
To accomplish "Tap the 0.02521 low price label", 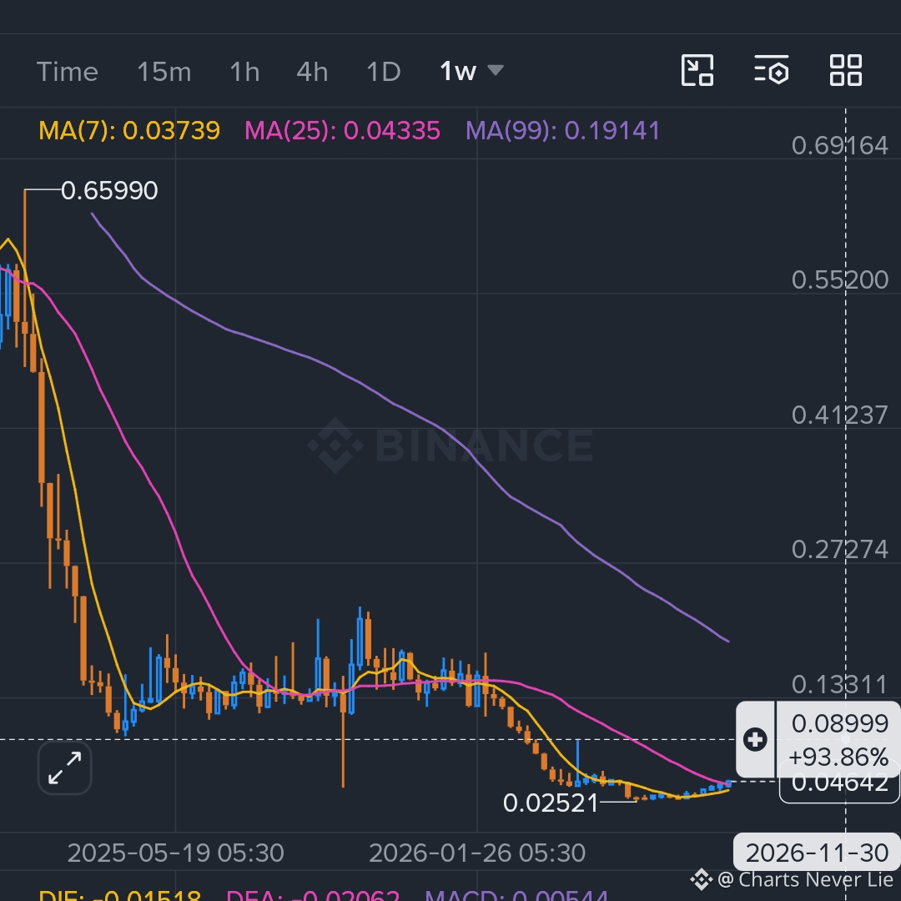I will [x=551, y=803].
